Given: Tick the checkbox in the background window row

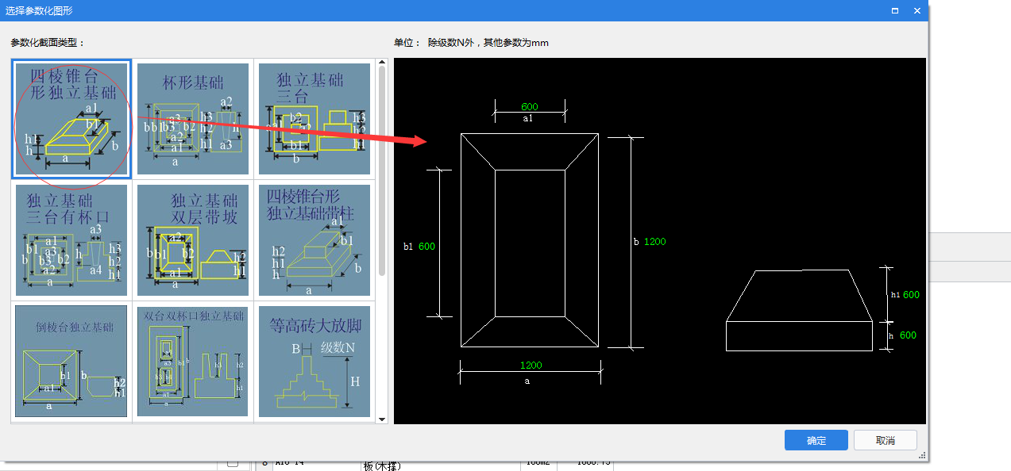Looking at the screenshot, I should coord(233,464).
